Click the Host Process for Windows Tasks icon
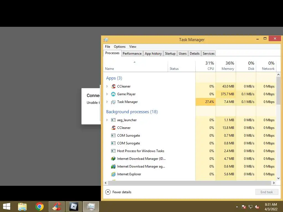This screenshot has height=212, width=283. click(x=113, y=151)
